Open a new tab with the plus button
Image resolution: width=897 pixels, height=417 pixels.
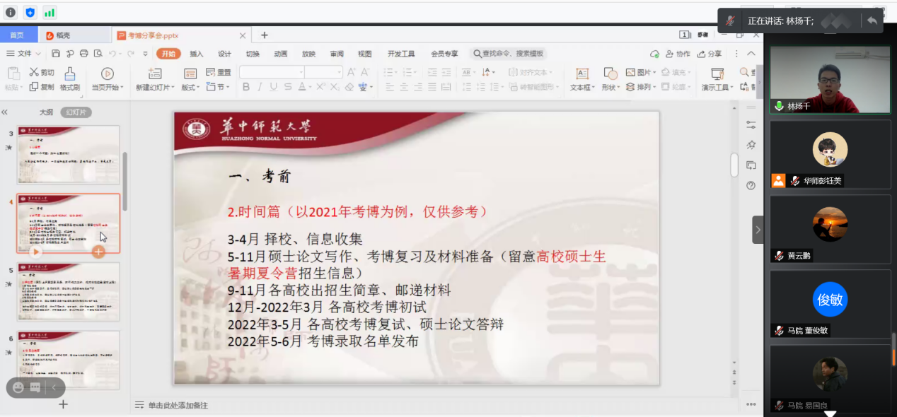click(x=265, y=35)
